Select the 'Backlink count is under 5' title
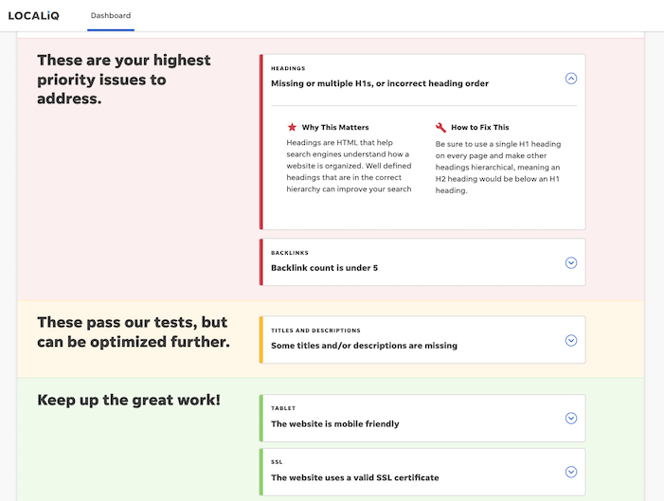 coord(324,268)
